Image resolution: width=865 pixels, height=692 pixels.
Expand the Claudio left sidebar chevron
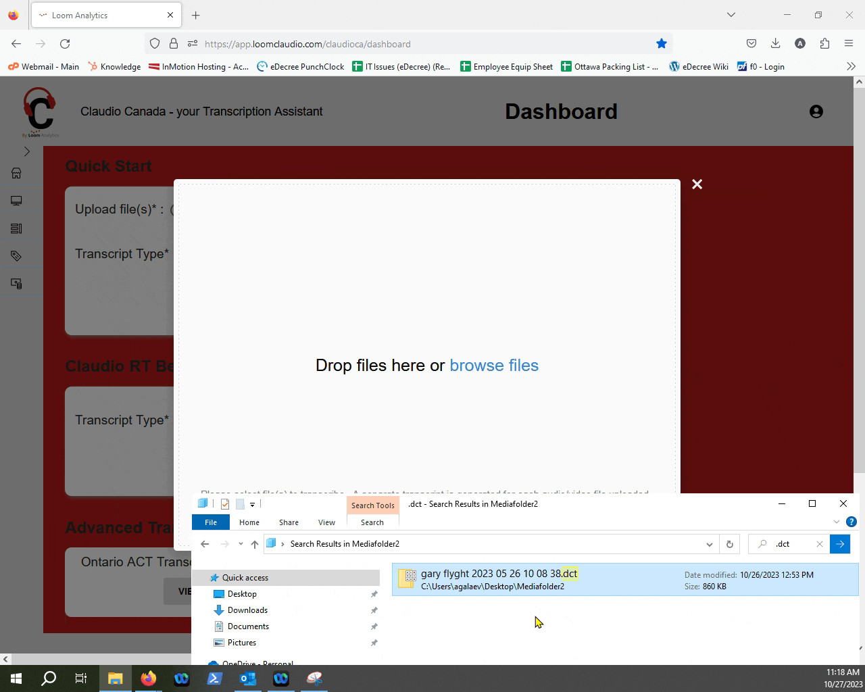coord(27,151)
